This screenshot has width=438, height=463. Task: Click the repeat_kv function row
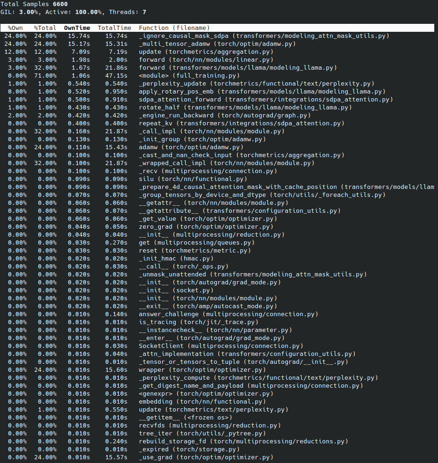[241, 123]
